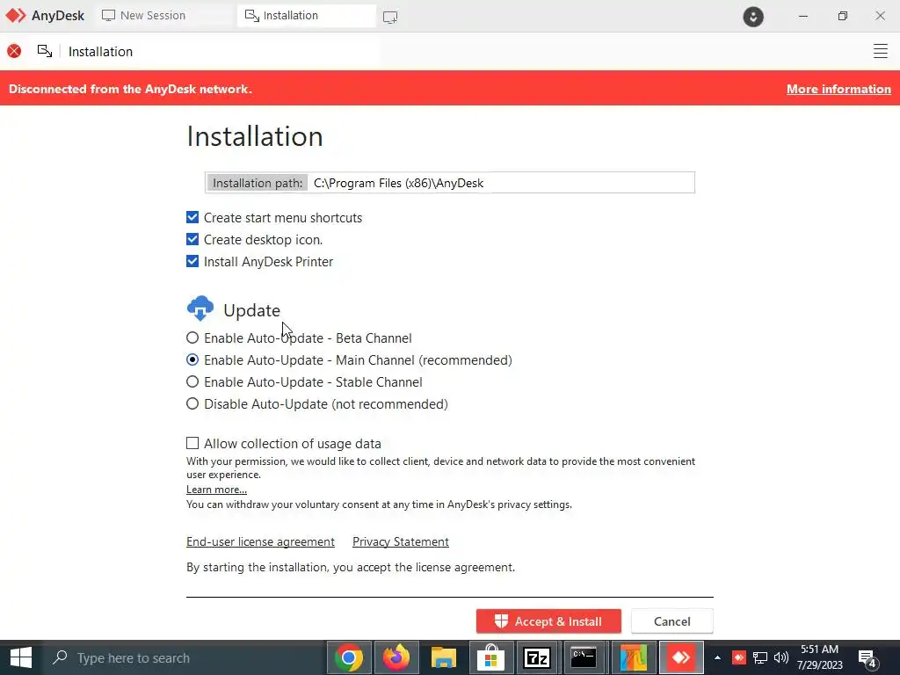
Task: Open Microsoft Store from the taskbar
Action: [x=490, y=657]
